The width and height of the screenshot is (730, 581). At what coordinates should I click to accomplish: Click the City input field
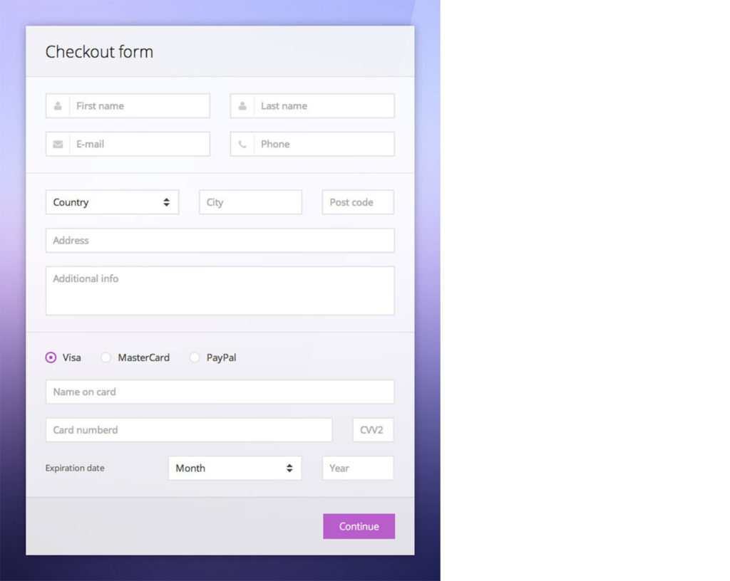pos(250,201)
